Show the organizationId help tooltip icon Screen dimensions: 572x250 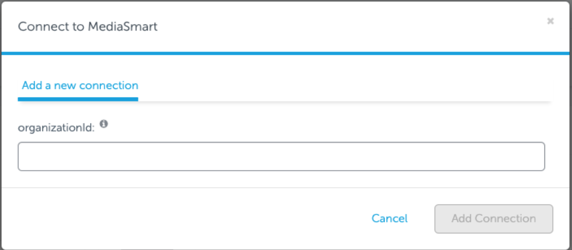[x=104, y=124]
